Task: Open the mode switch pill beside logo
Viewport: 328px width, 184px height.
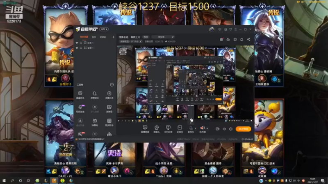Action: [x=104, y=29]
